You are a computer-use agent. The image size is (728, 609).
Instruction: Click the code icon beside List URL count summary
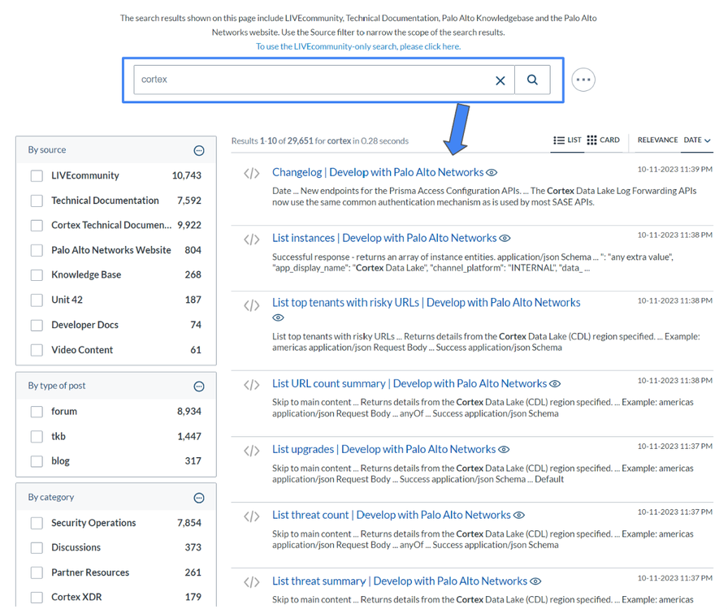click(252, 385)
